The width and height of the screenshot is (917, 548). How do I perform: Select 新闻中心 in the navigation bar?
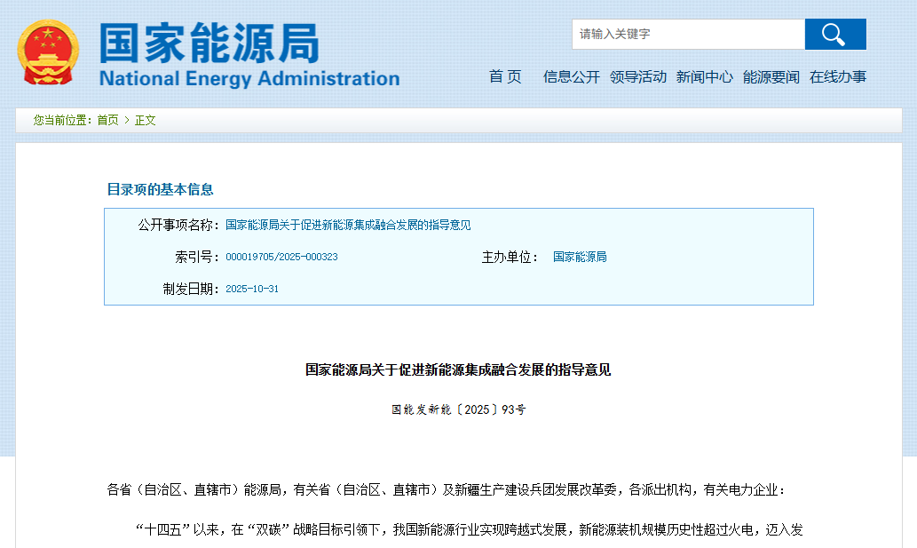[704, 77]
